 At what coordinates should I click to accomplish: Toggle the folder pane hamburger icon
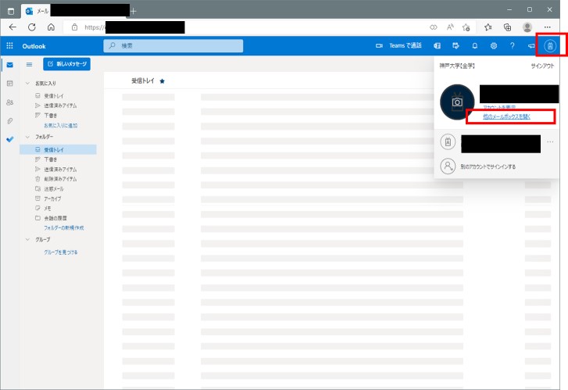click(x=30, y=65)
